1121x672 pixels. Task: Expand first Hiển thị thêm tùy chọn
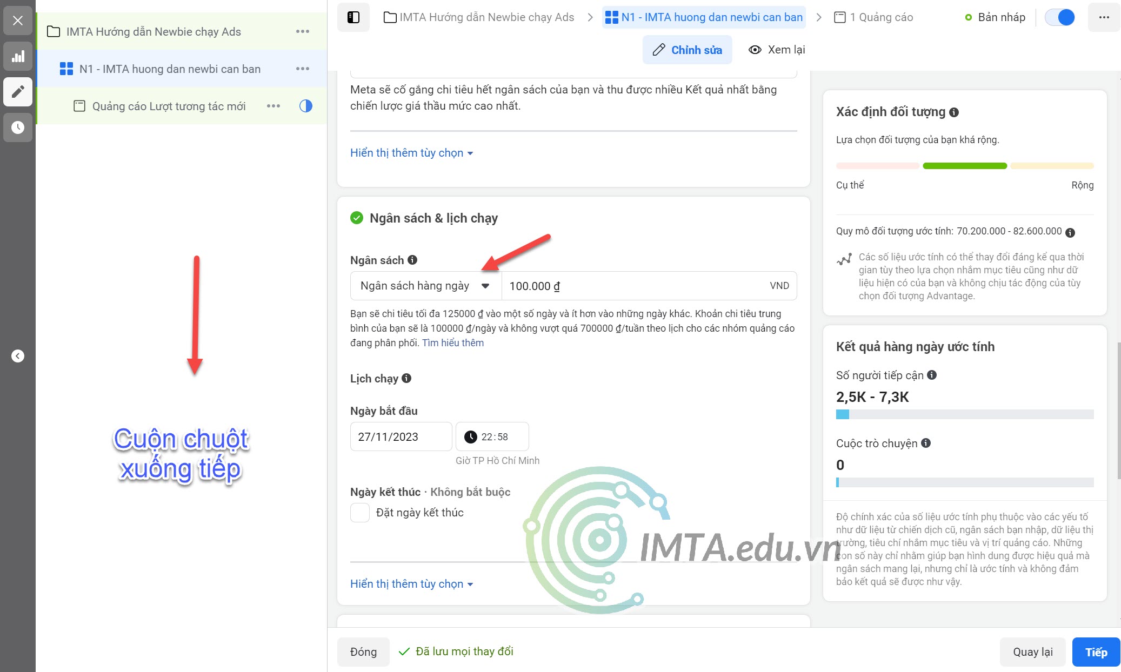coord(412,153)
